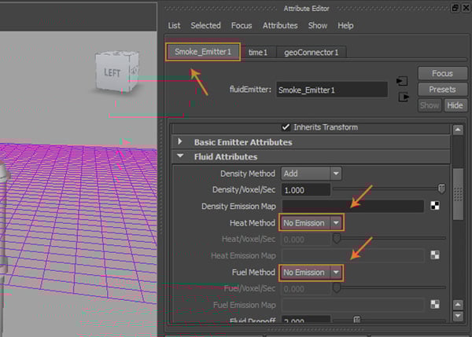Click the Density/Voxel/Sec slider handle
The width and height of the screenshot is (472, 337).
[441, 189]
